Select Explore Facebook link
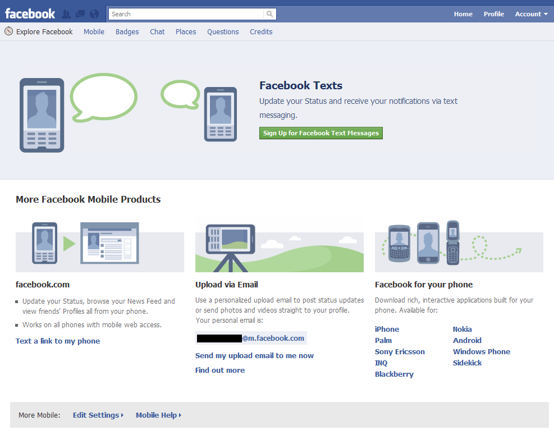The width and height of the screenshot is (554, 430). [x=44, y=32]
